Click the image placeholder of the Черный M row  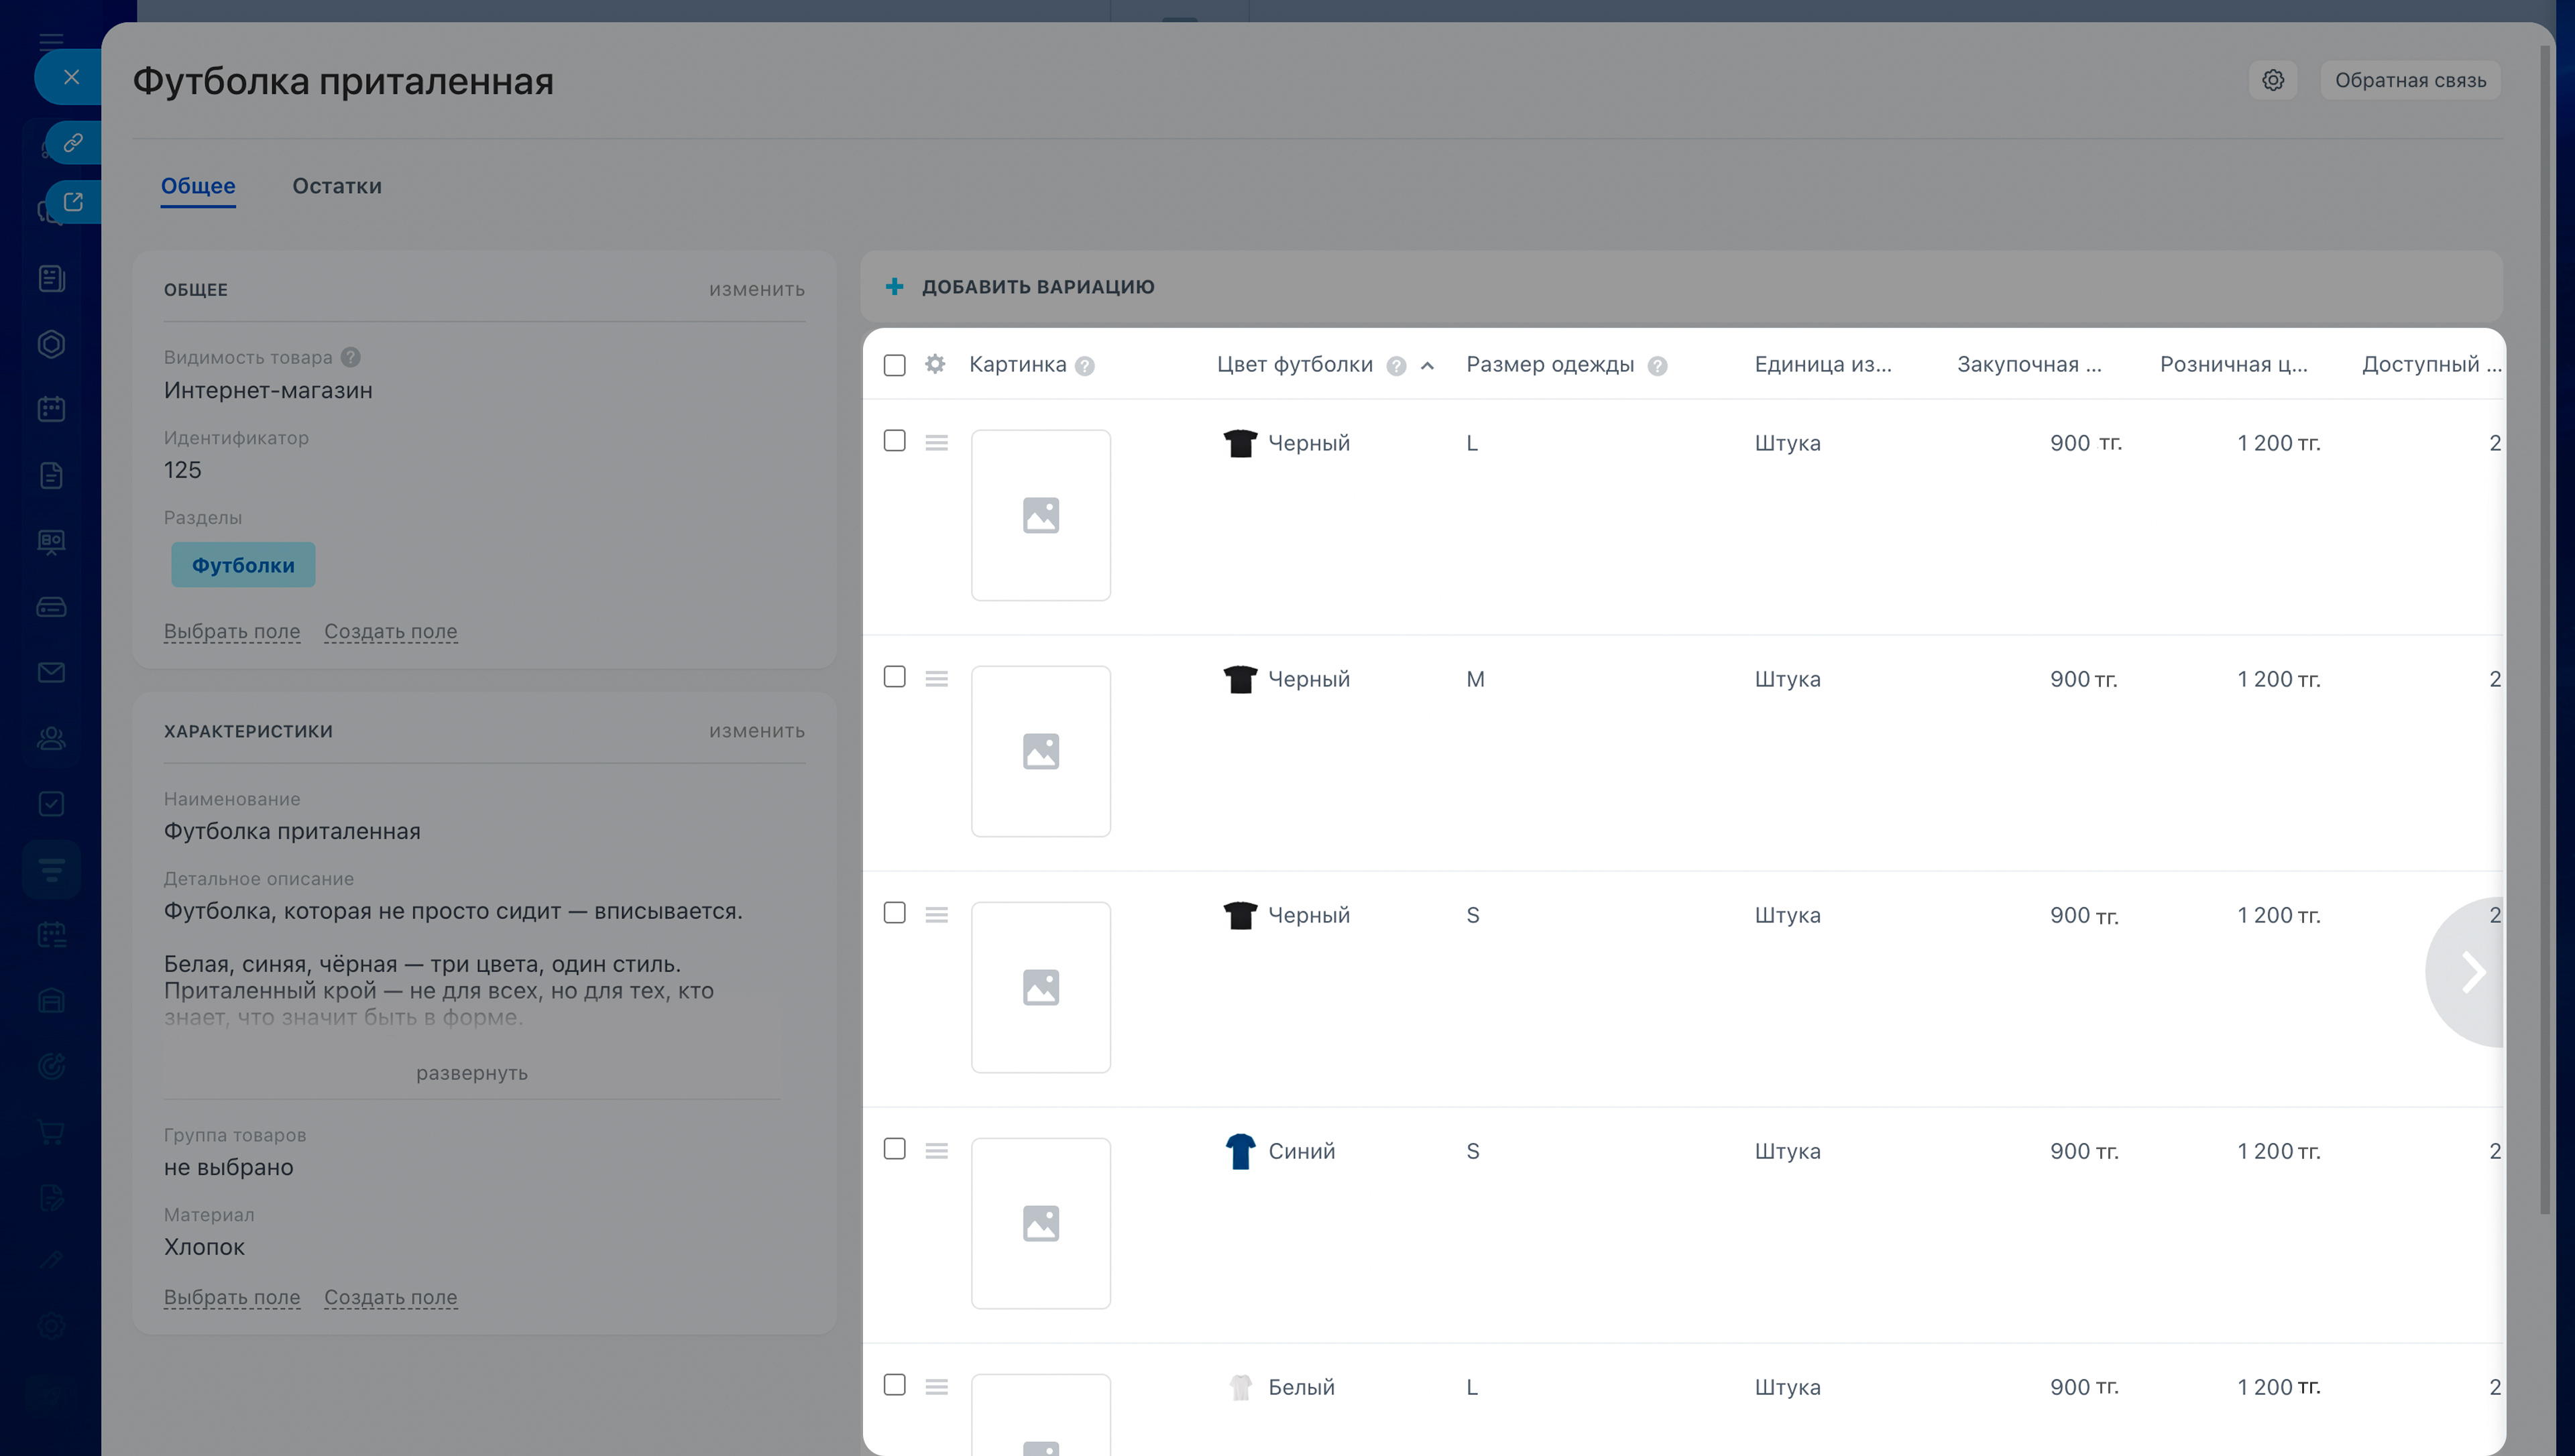(1040, 751)
